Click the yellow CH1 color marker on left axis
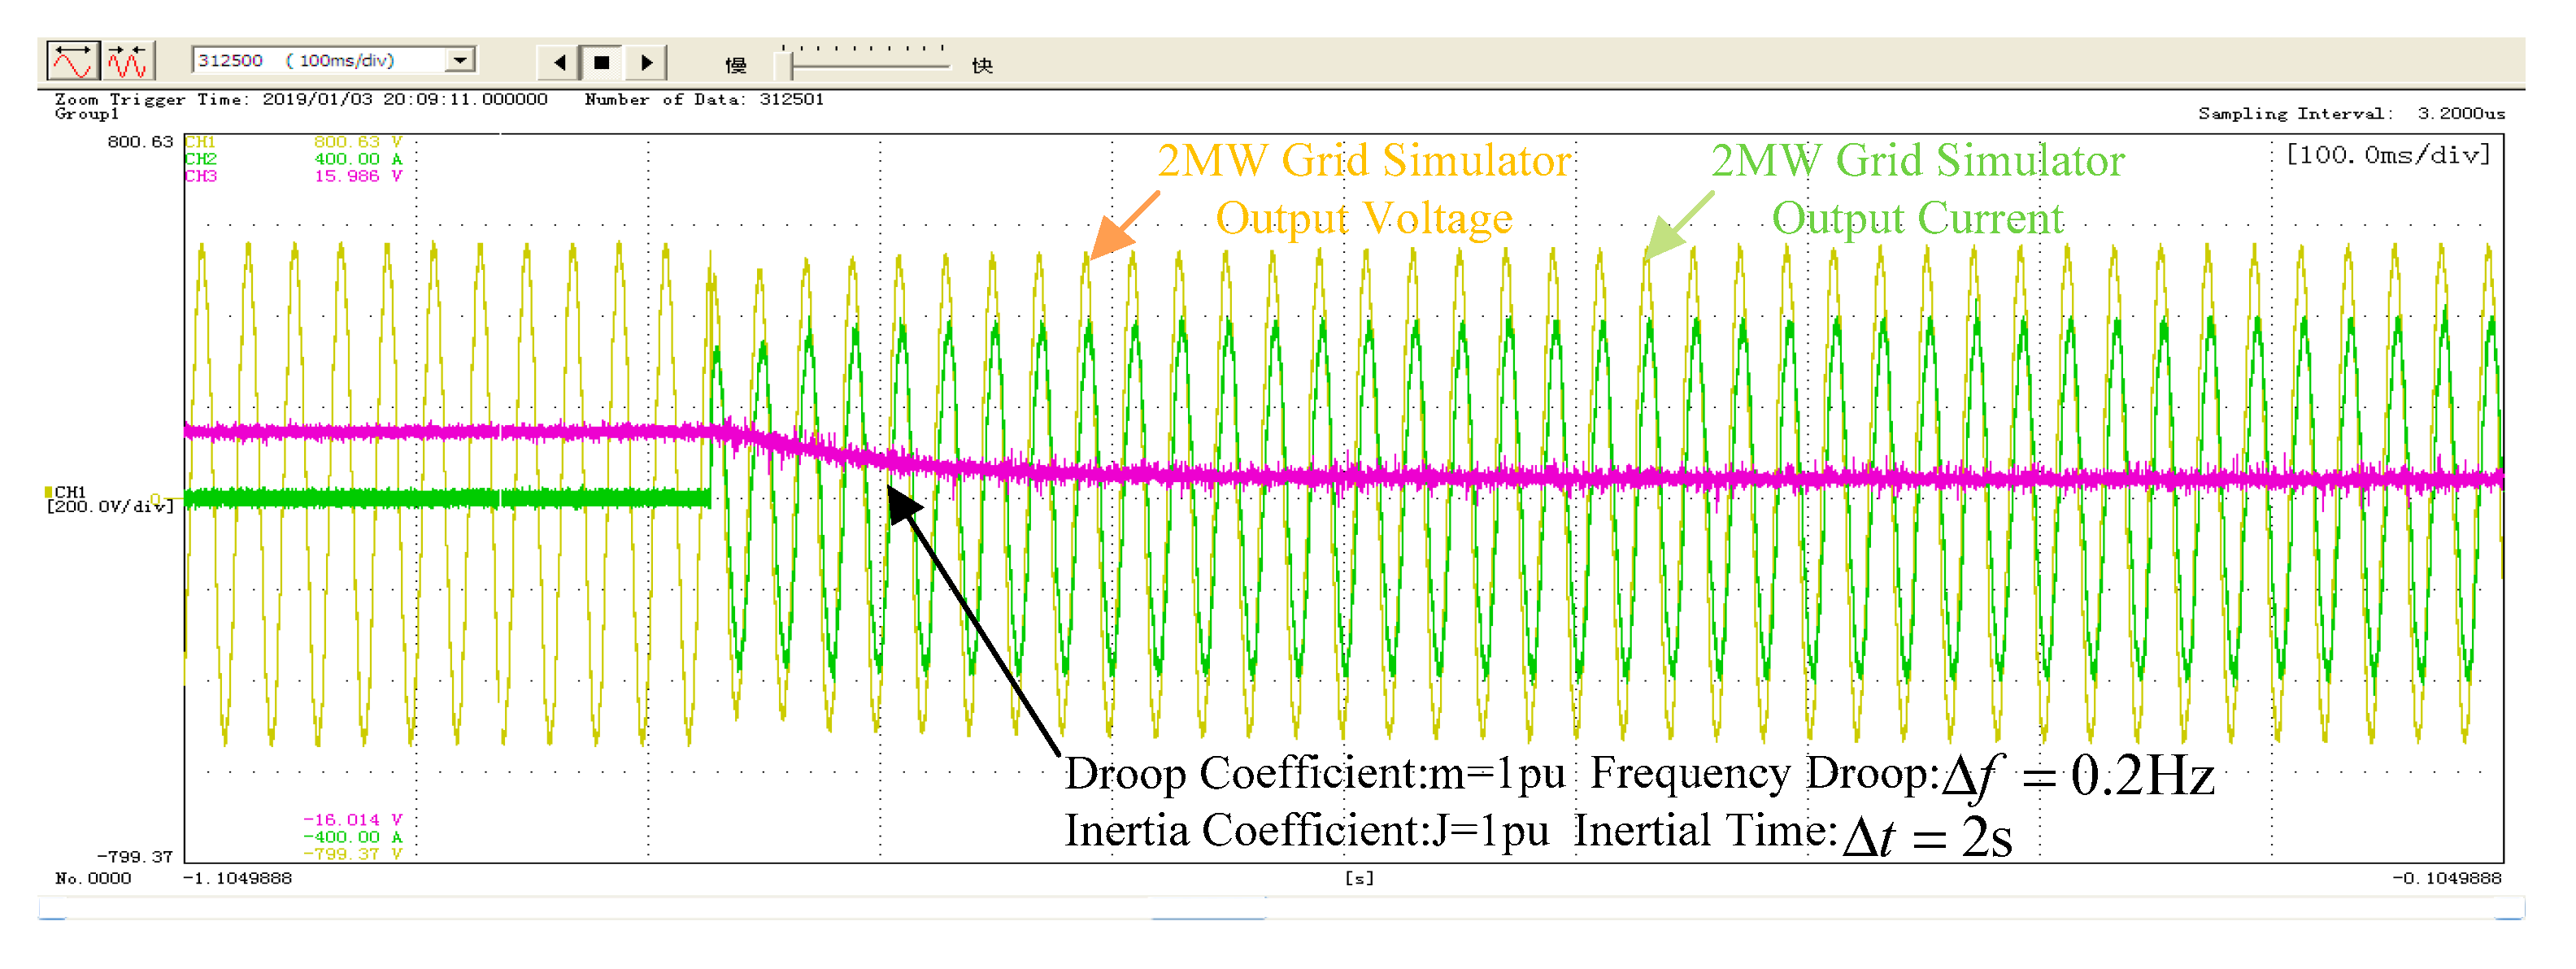This screenshot has height=969, width=2576. click(48, 492)
